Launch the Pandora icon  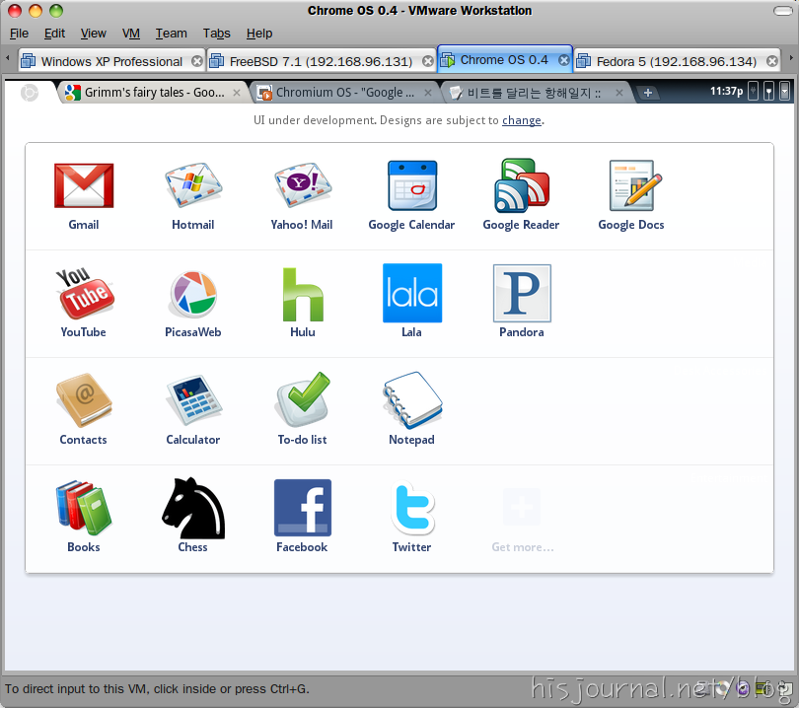(522, 293)
